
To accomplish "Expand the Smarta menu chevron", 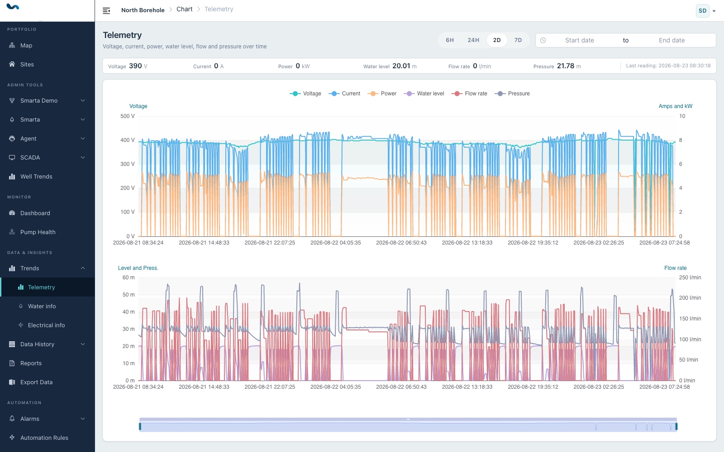I will tap(83, 119).
